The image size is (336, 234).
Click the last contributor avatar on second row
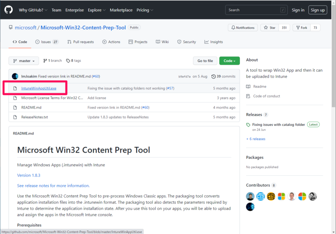coord(250,207)
